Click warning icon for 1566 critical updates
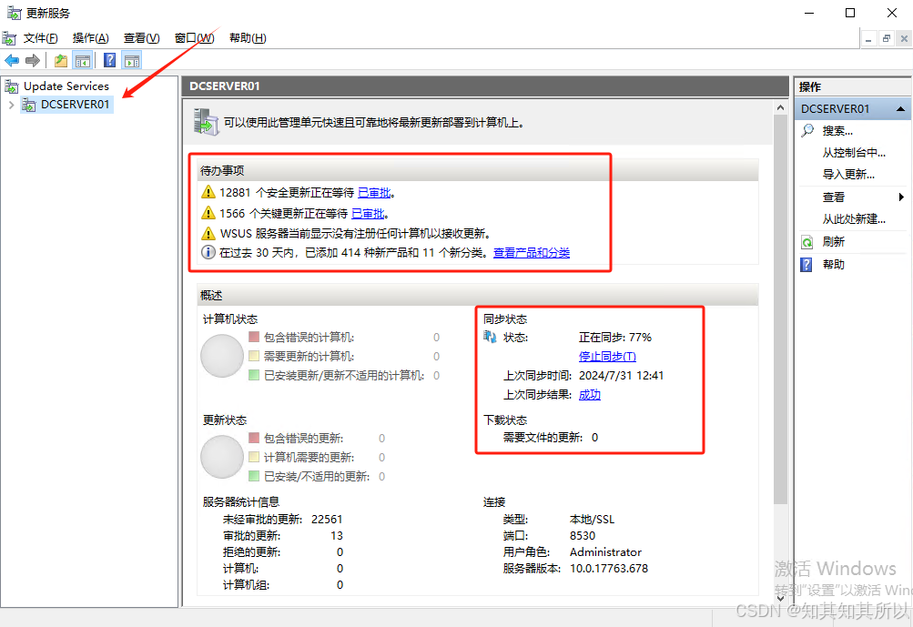 coord(208,213)
